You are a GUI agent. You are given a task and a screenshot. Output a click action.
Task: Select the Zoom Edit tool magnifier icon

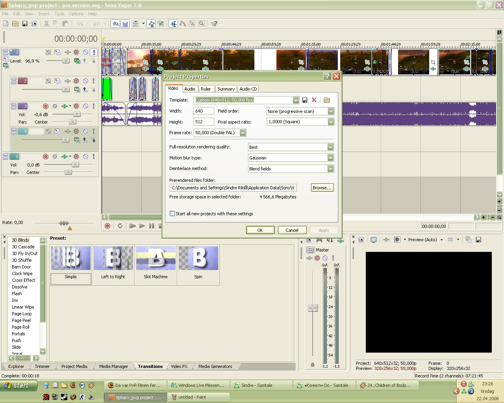(x=202, y=24)
